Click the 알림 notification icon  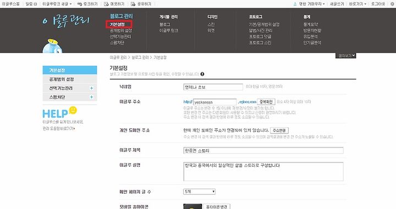click(x=35, y=4)
